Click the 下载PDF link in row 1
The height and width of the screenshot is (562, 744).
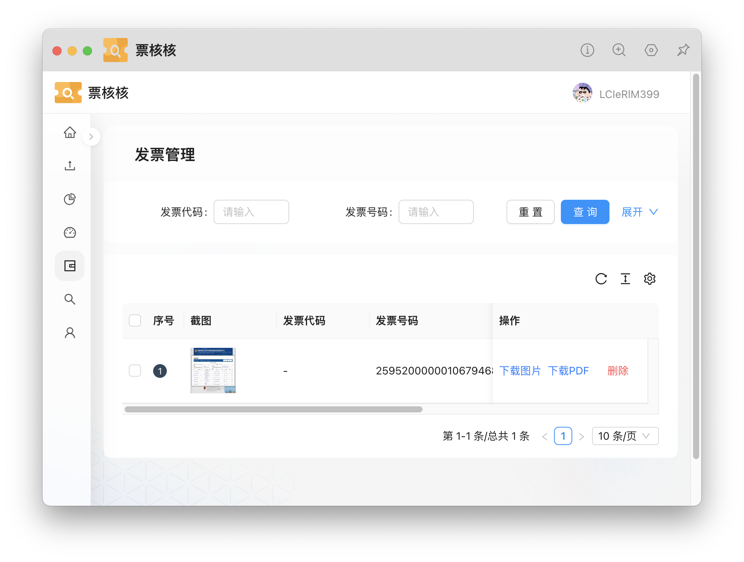(x=568, y=371)
